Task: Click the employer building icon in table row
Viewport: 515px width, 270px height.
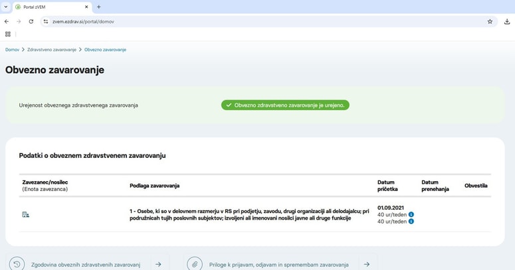Action: coord(26,214)
